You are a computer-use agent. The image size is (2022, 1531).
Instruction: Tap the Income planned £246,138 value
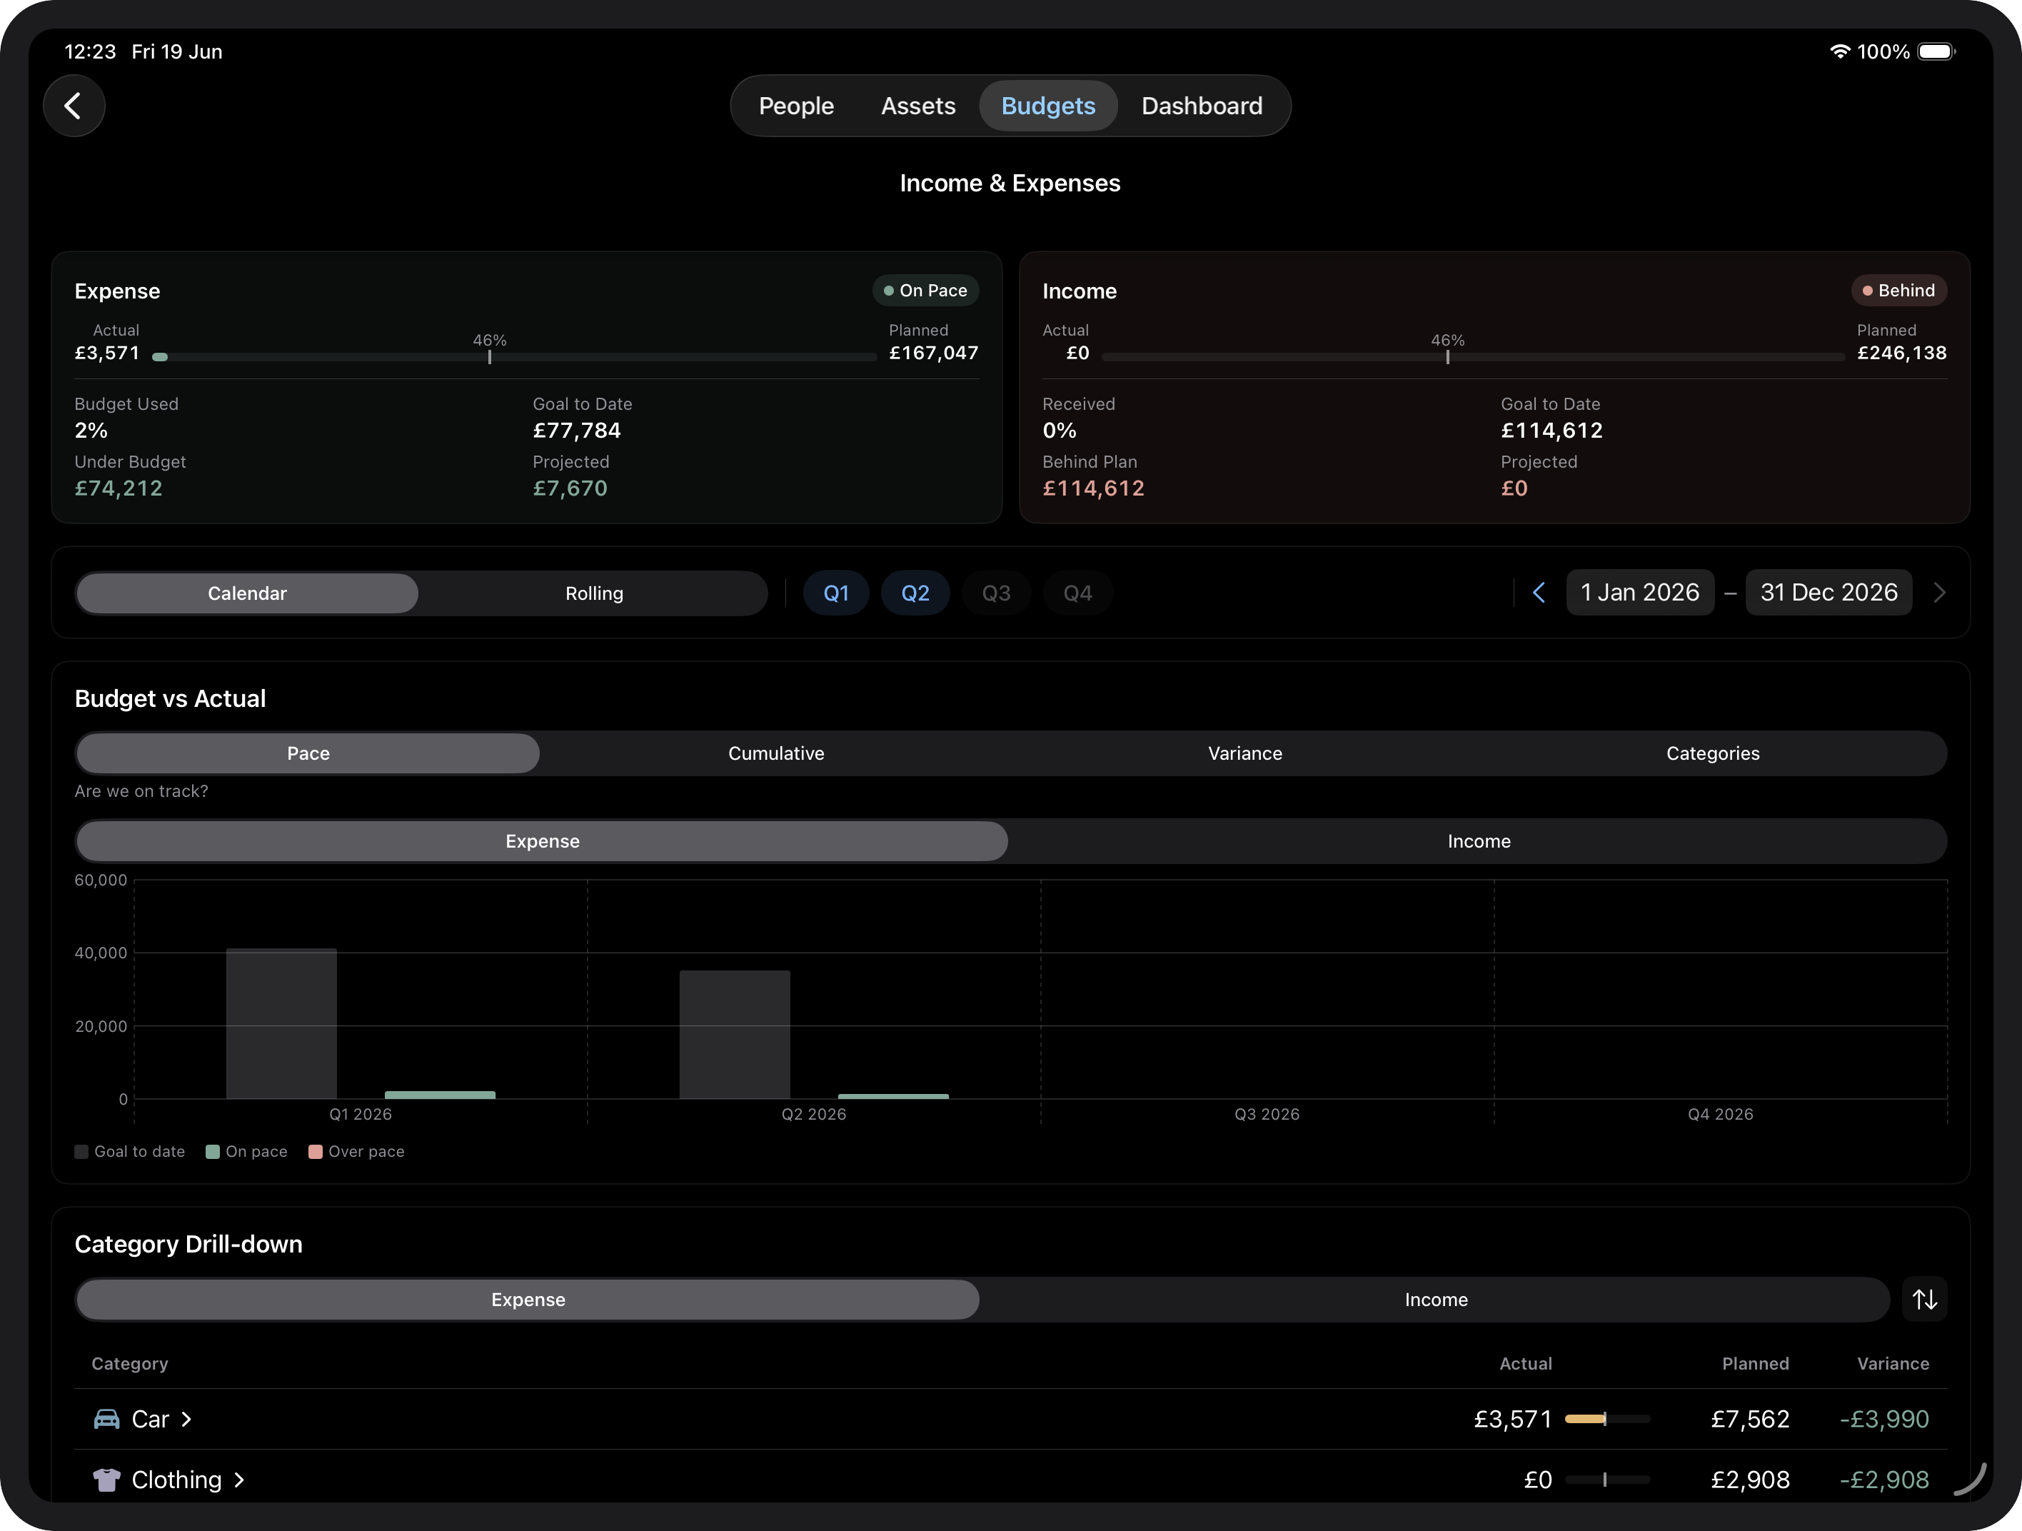point(1902,353)
